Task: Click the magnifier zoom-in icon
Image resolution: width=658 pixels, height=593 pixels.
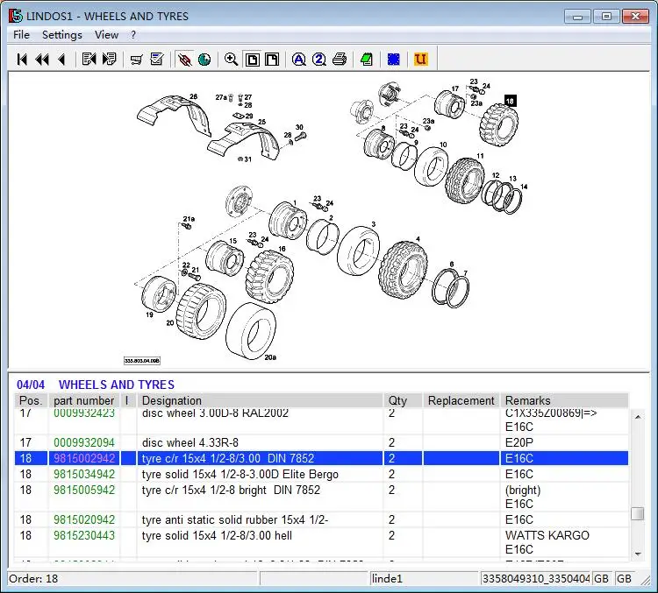Action: tap(231, 60)
